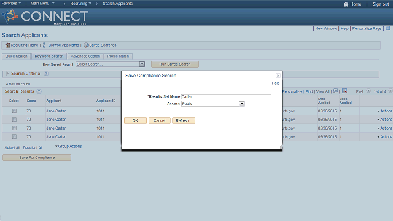The height and width of the screenshot is (221, 393).
Task: Click the Saved Searches link text
Action: pos(103,45)
